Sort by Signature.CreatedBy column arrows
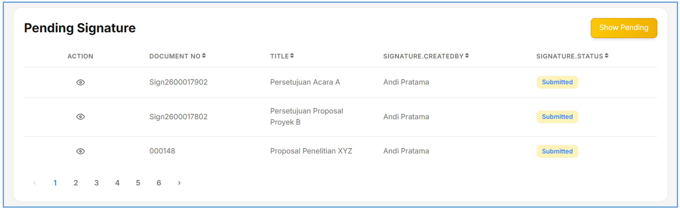This screenshot has height=210, width=680. 467,56
